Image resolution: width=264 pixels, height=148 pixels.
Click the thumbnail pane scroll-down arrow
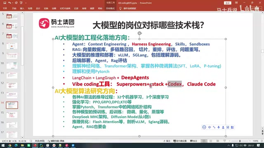[22, 137]
